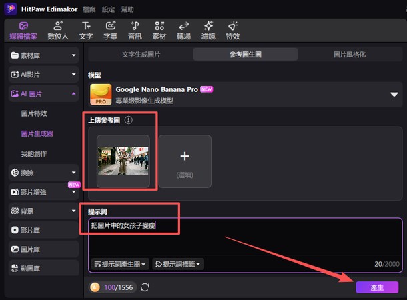Open the 轉場 transitions tool
The height and width of the screenshot is (300, 407).
pos(183,31)
